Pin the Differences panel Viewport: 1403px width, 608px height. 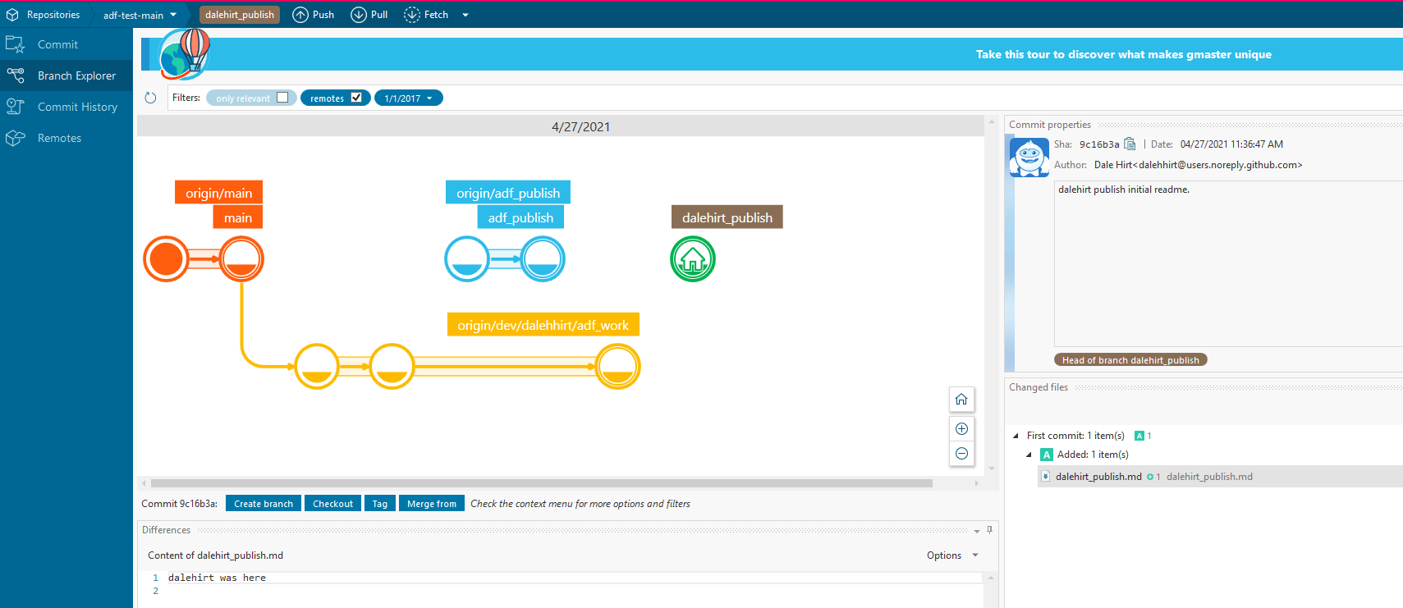pyautogui.click(x=989, y=530)
